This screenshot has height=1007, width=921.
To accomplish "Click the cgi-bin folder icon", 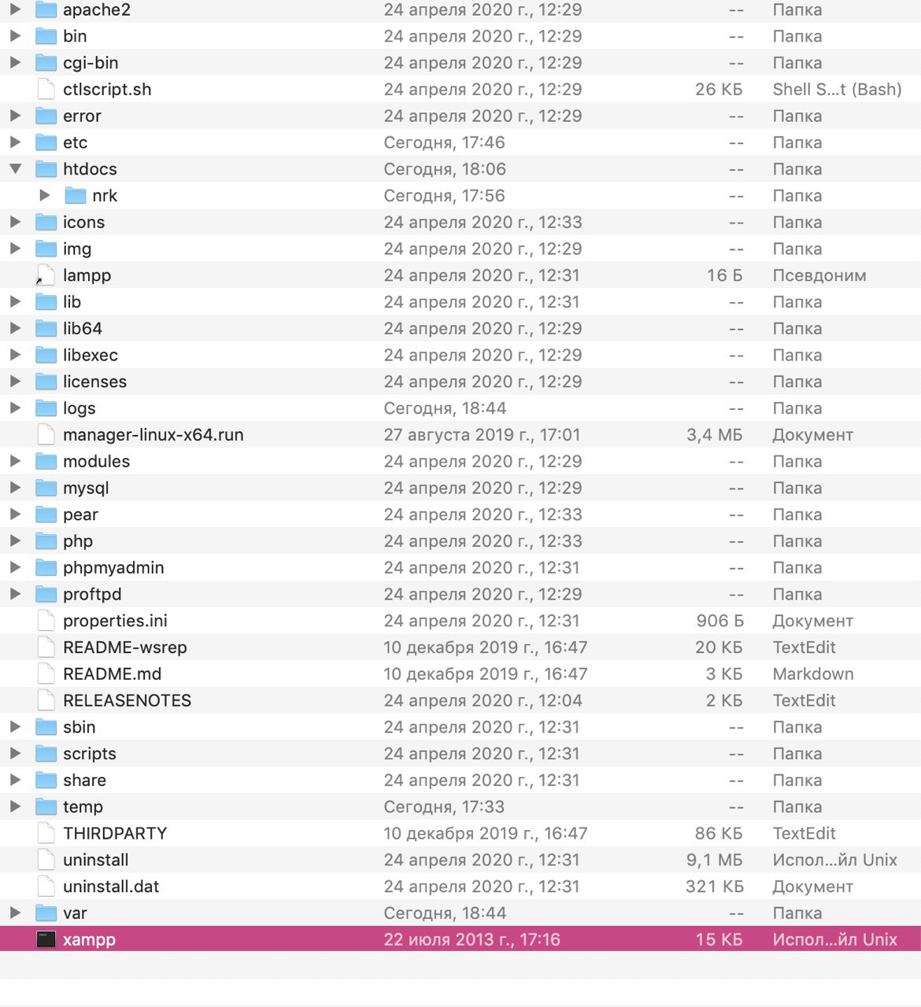I will (46, 63).
